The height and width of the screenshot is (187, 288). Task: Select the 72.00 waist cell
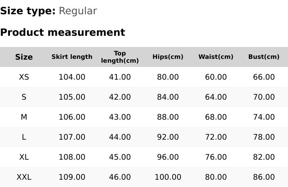(x=216, y=137)
